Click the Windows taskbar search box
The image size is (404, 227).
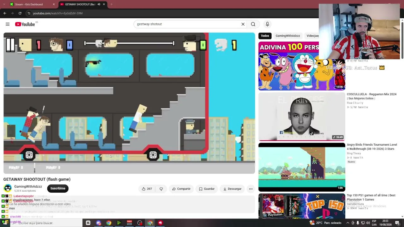[46, 223]
